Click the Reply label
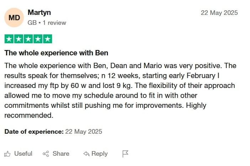This screenshot has width=250, height=166. tap(99, 154)
